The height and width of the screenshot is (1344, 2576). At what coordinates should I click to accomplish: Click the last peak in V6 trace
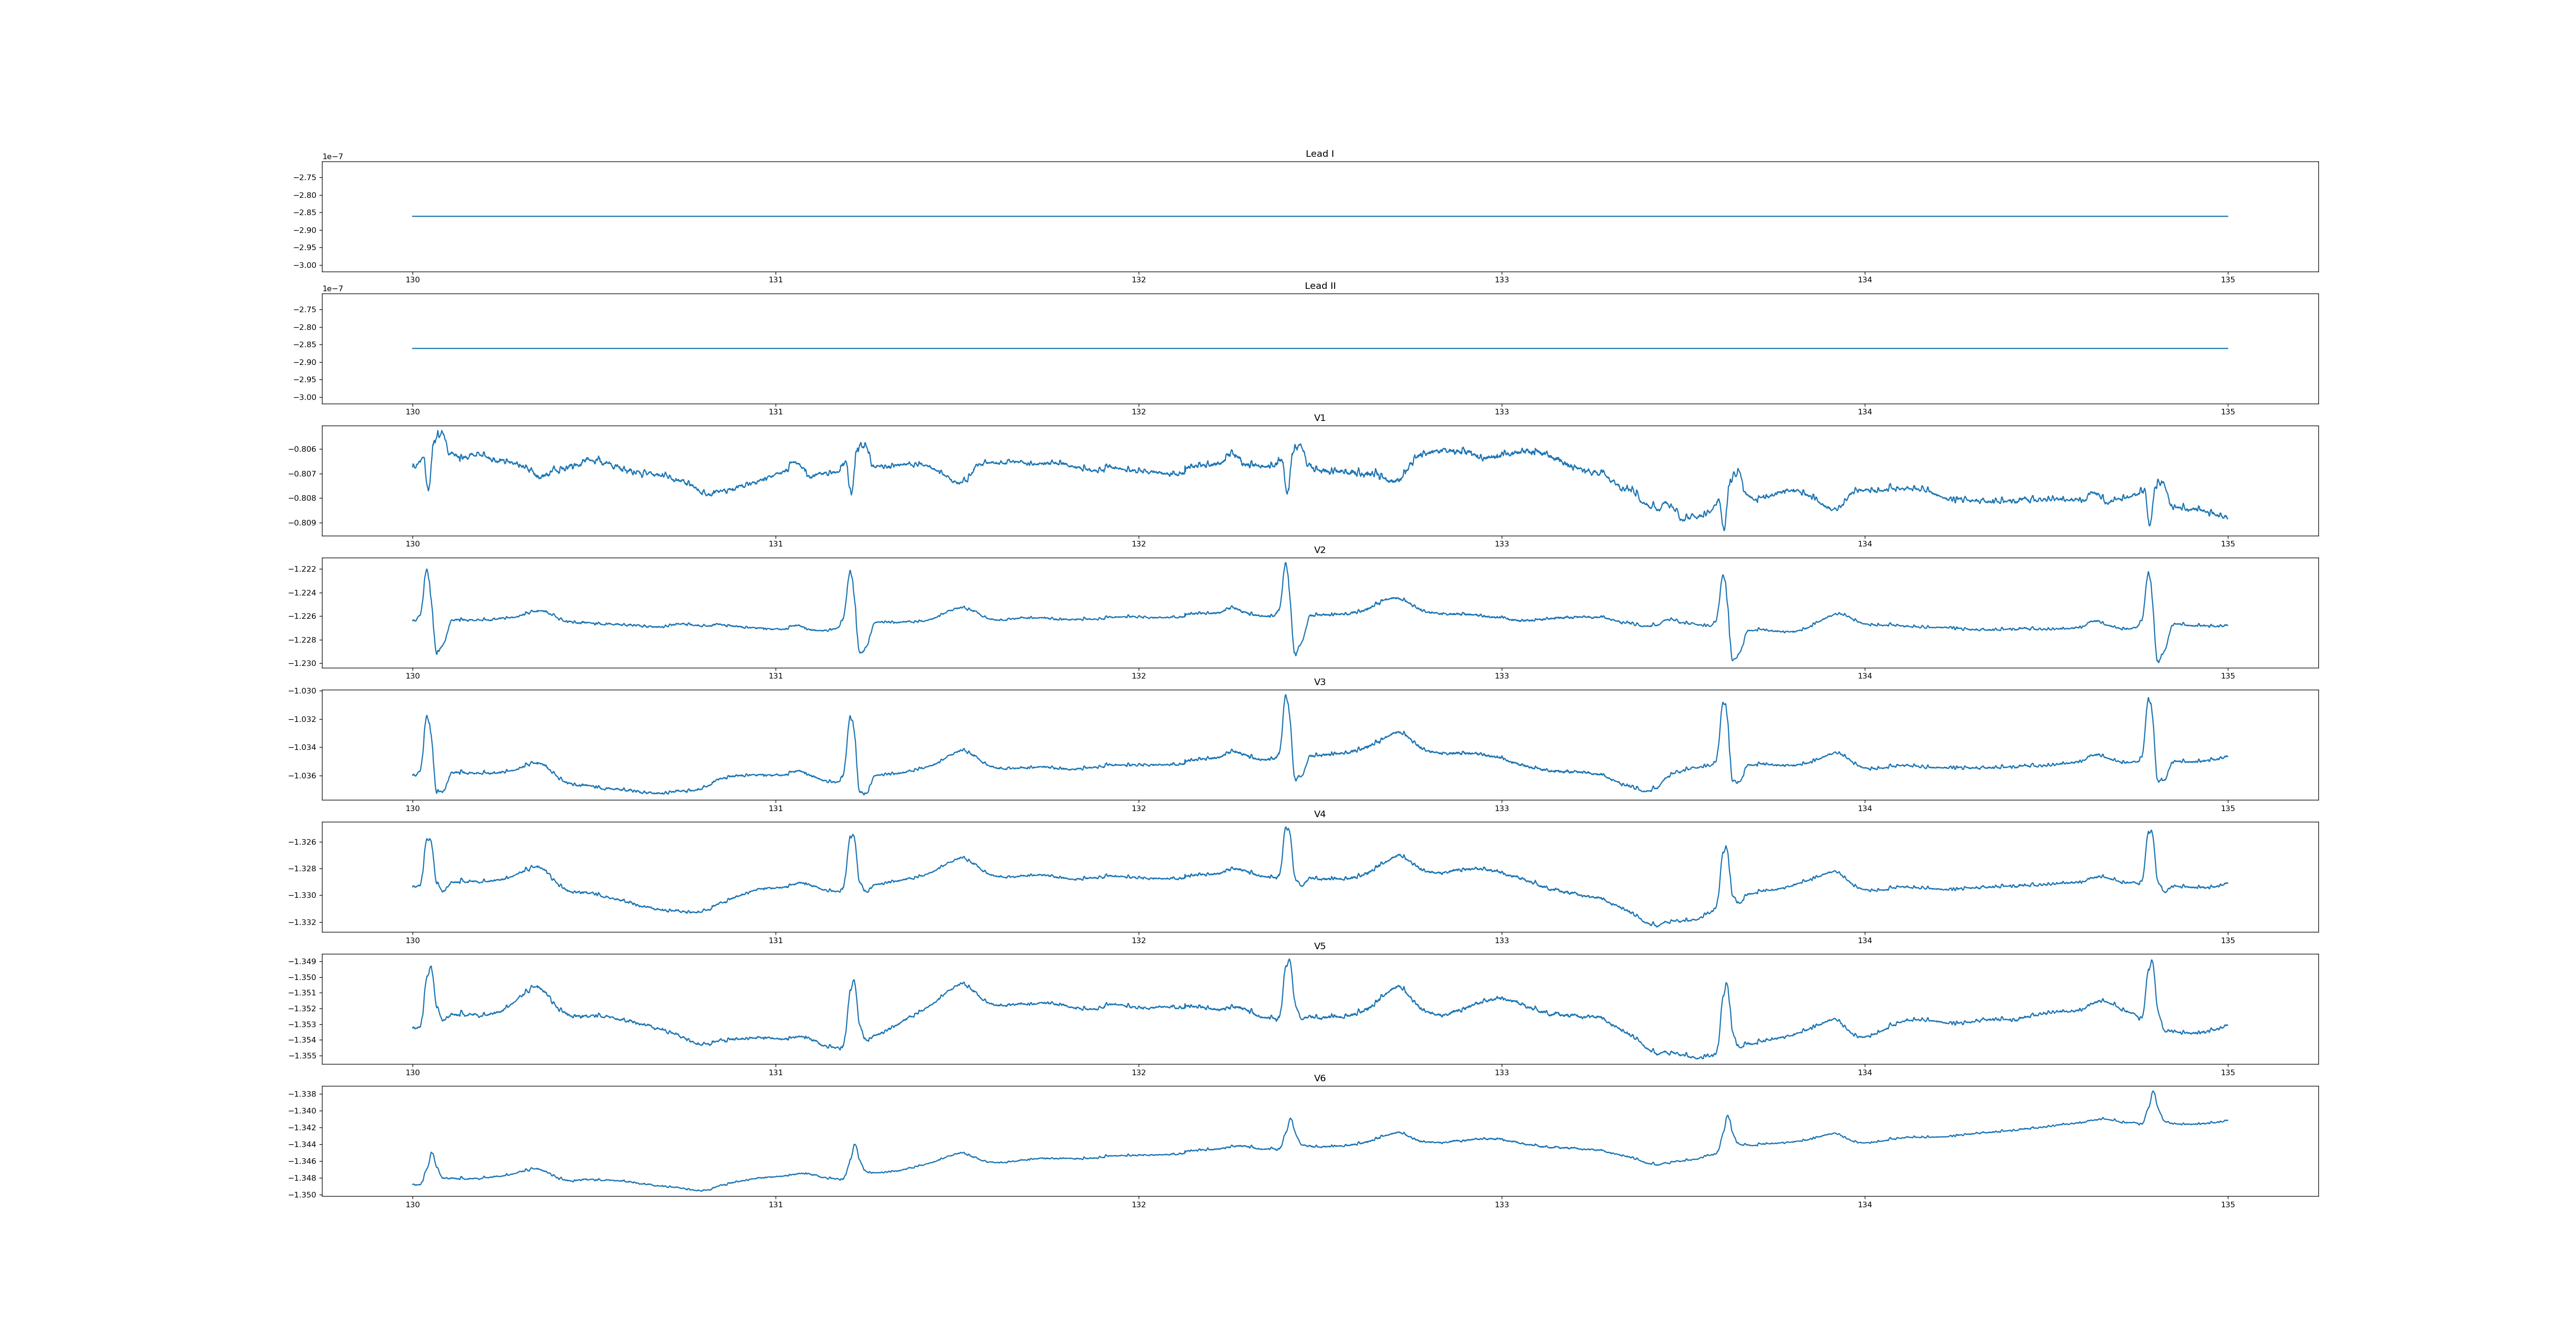coord(2153,1092)
